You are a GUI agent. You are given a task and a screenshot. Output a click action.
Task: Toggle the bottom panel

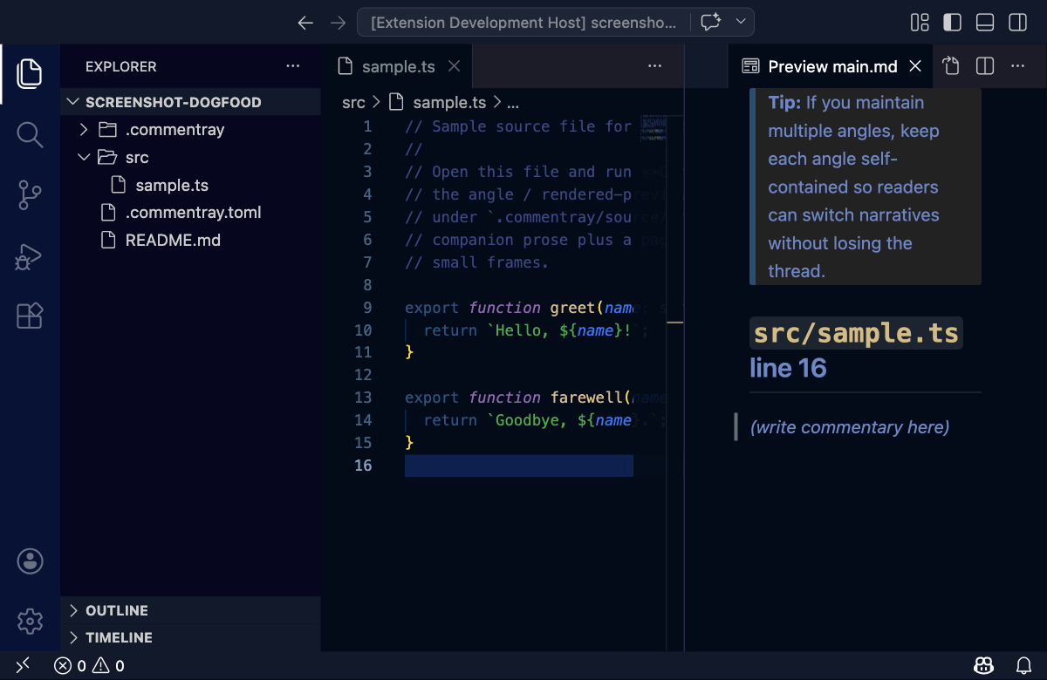point(985,23)
